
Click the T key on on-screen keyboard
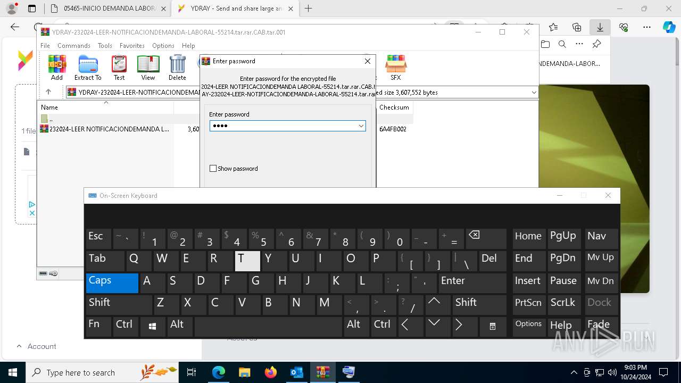coord(247,261)
